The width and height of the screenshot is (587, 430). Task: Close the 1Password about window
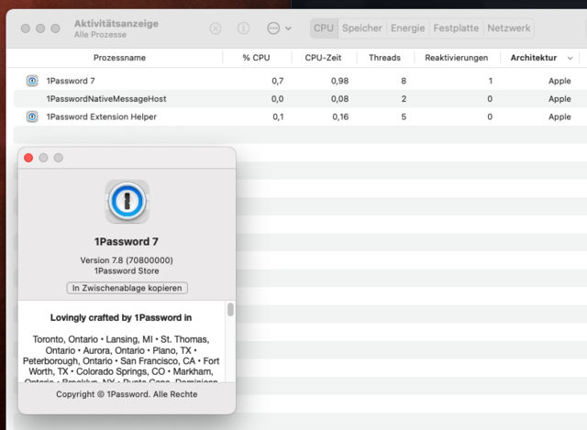(28, 158)
